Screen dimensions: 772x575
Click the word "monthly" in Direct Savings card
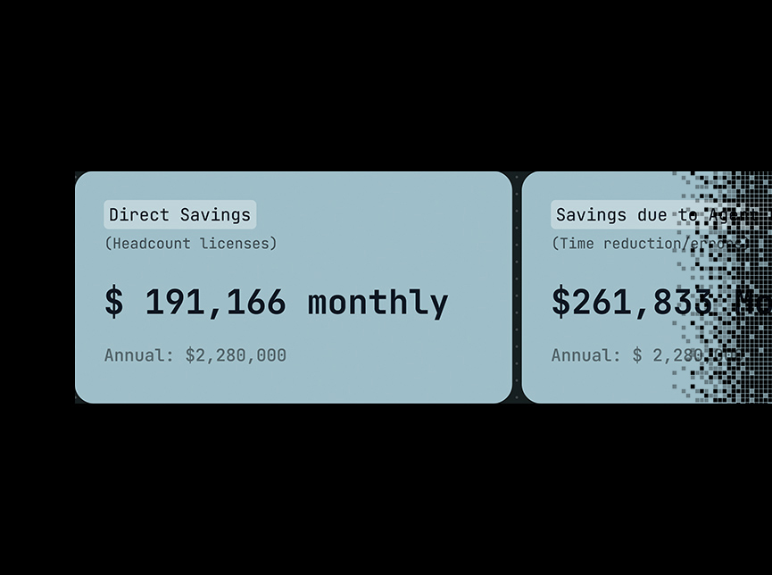378,302
